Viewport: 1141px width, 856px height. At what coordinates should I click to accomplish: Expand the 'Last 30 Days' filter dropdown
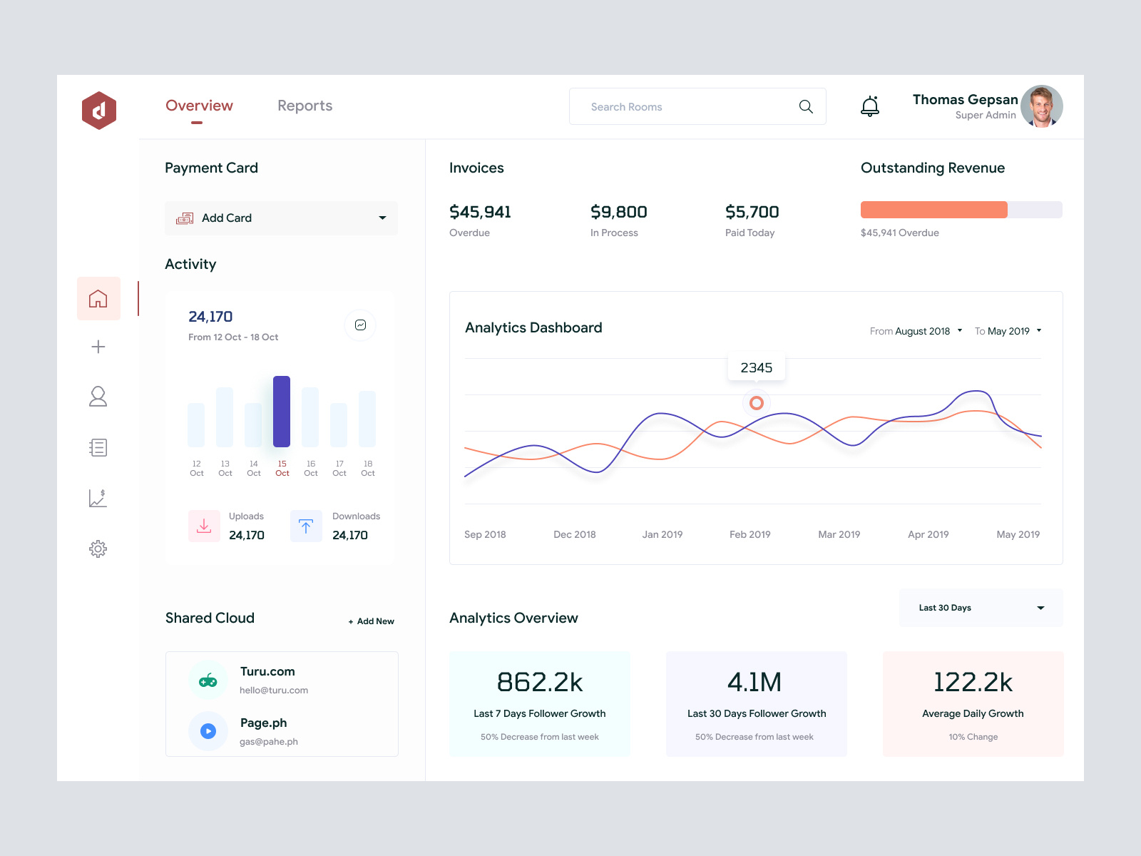tap(981, 608)
